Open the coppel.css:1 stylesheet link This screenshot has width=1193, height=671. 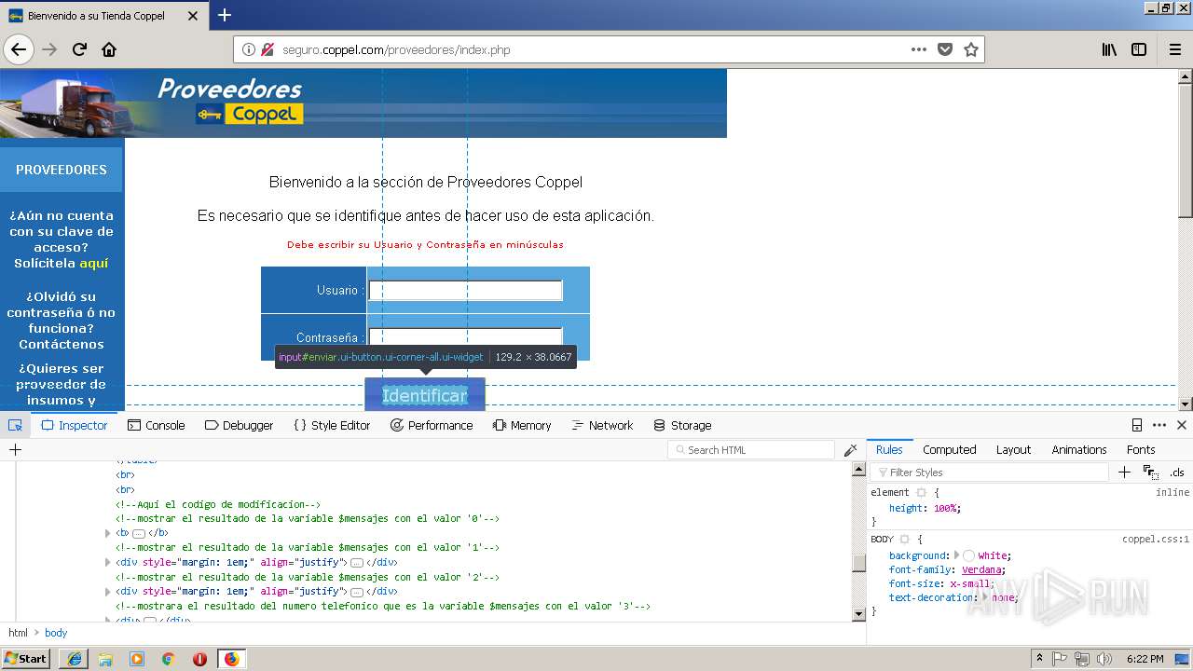coord(1156,540)
